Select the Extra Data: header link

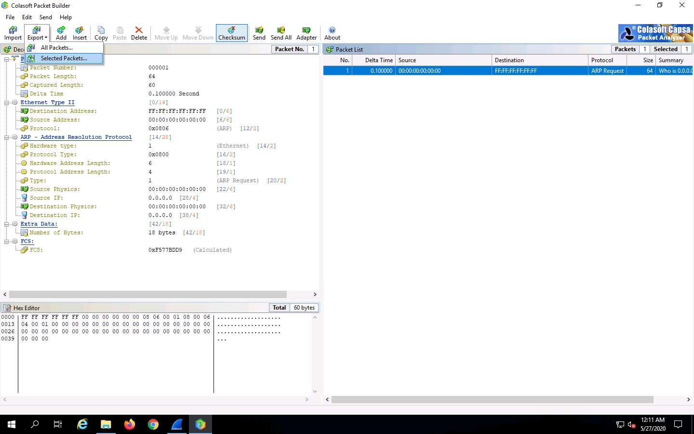point(39,224)
